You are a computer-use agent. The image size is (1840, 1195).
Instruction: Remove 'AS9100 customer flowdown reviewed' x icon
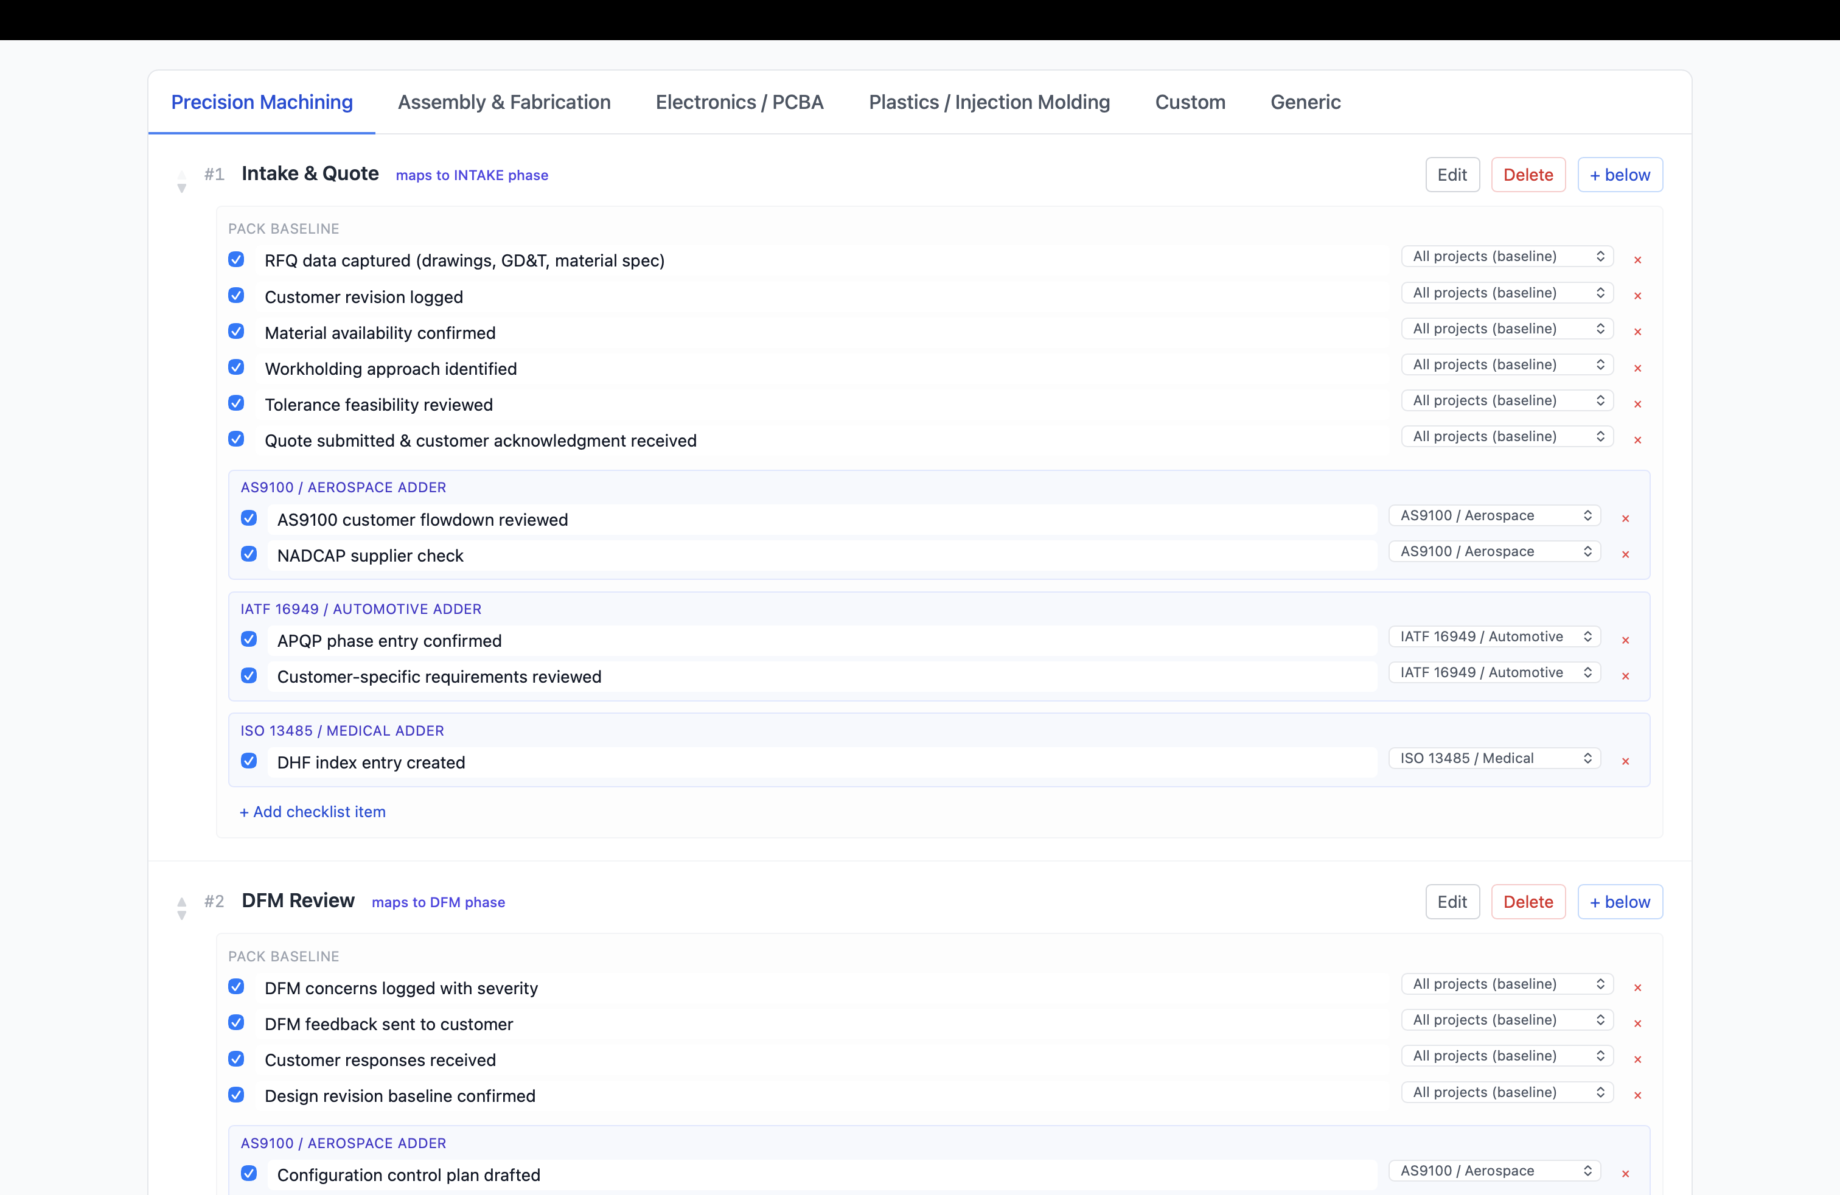[1625, 518]
